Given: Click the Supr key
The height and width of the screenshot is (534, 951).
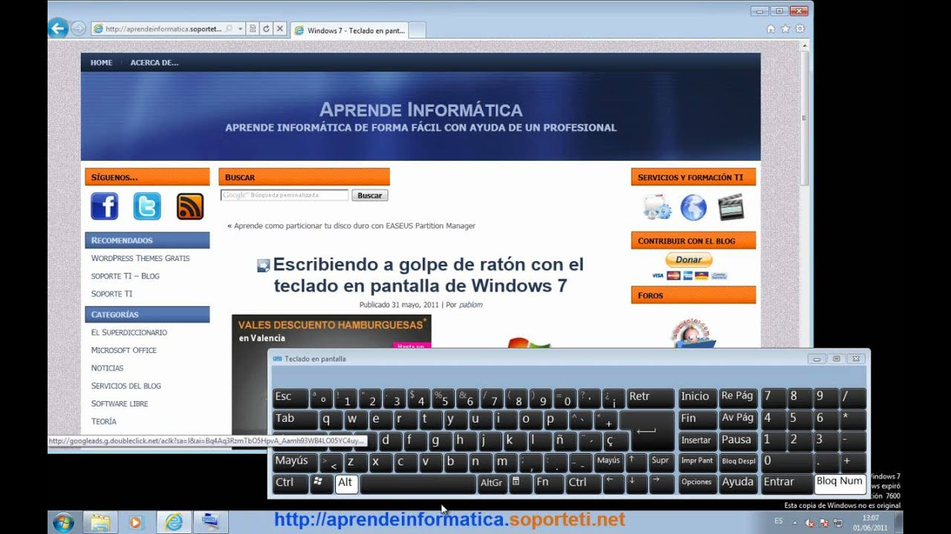Looking at the screenshot, I should coord(660,462).
